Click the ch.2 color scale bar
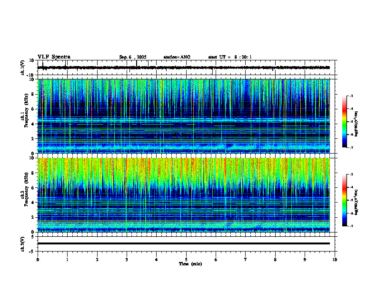Screen dimensions: 377x291 coord(345,200)
